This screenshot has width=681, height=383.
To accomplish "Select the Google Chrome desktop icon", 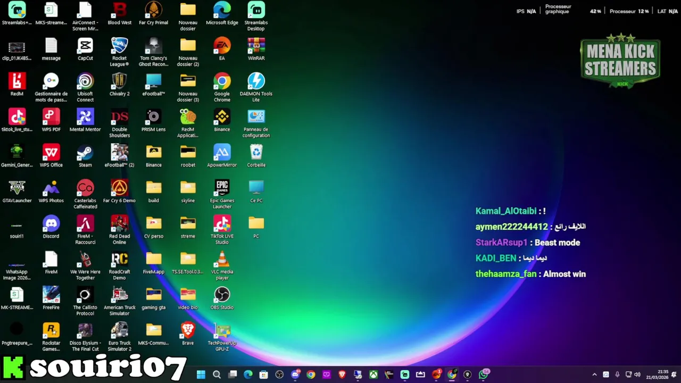I will [x=222, y=87].
